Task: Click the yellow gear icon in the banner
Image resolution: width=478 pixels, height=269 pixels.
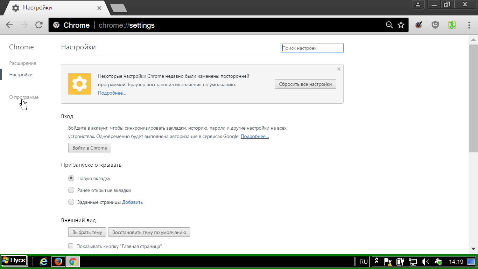Action: [x=79, y=84]
